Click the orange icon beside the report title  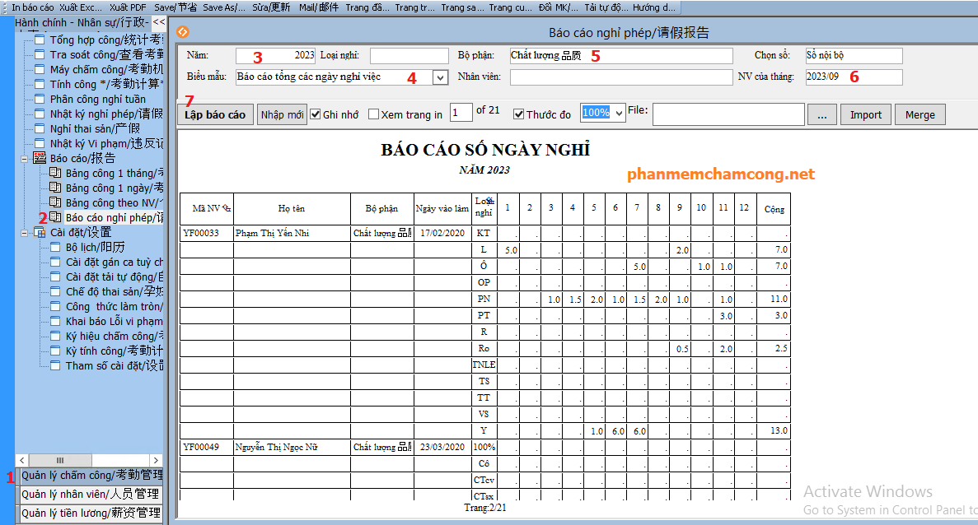[183, 32]
